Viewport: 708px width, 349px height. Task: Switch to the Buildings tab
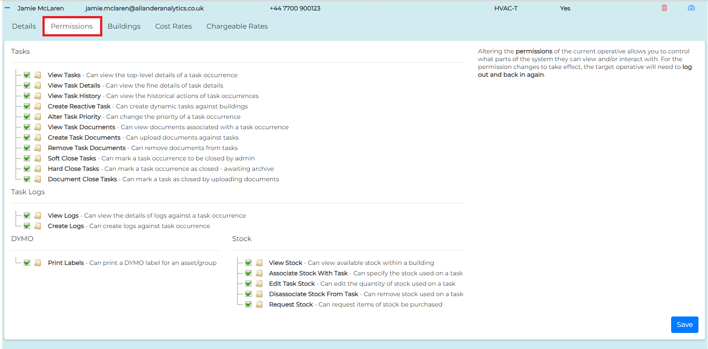(x=124, y=26)
